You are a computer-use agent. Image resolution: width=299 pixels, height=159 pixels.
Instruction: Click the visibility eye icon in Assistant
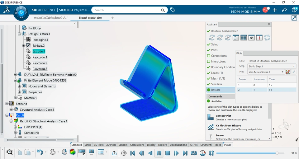(x=252, y=38)
